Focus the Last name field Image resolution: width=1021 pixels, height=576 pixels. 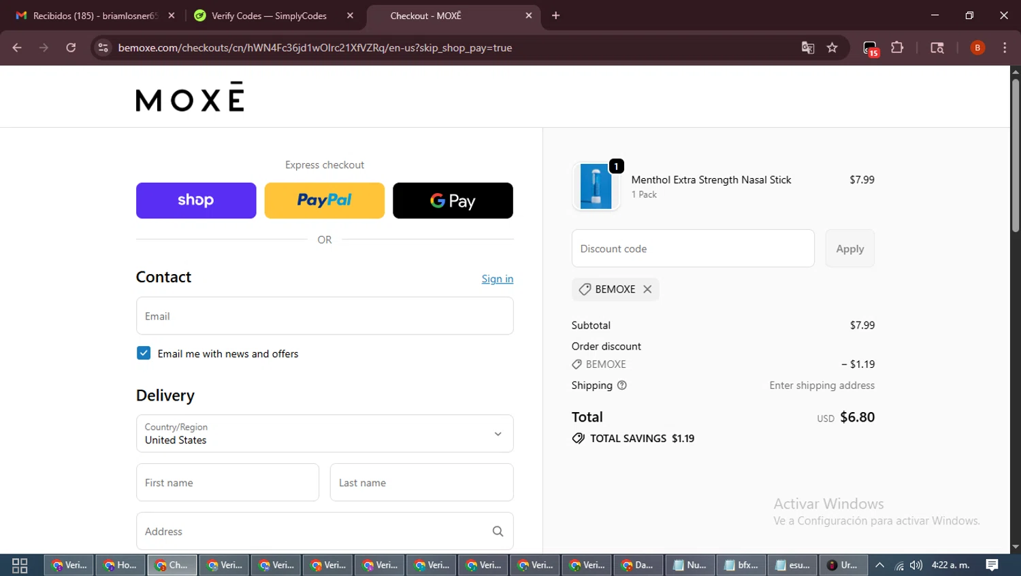pyautogui.click(x=421, y=482)
